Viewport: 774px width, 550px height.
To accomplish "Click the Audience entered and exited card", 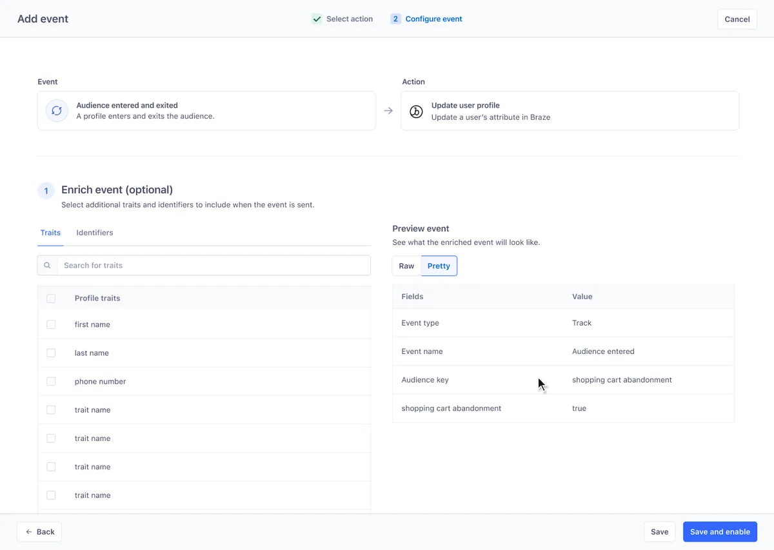I will 206,111.
